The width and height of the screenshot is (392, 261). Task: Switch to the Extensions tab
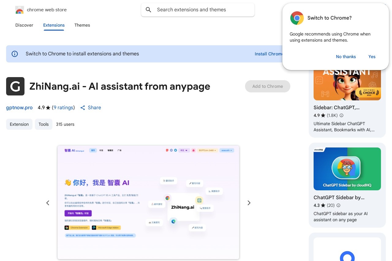54,25
